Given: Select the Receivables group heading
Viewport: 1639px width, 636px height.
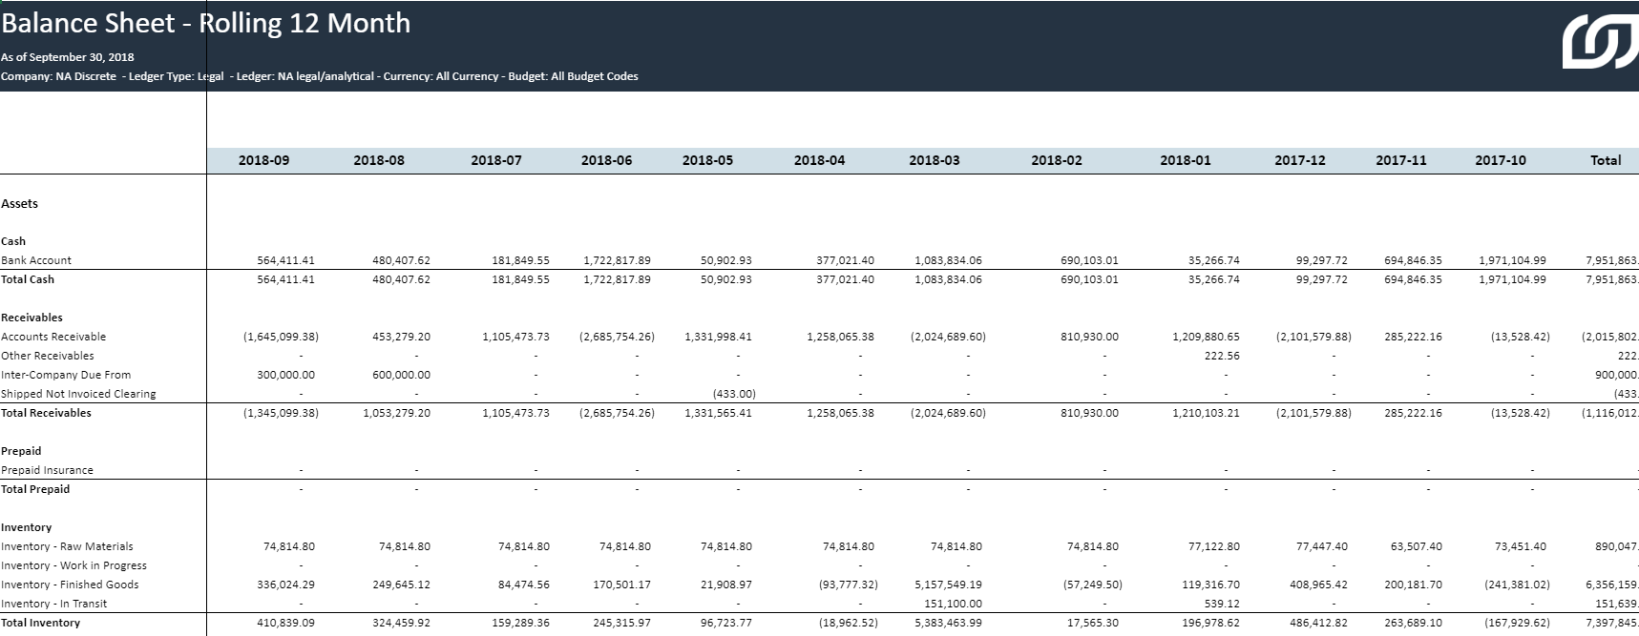Looking at the screenshot, I should pyautogui.click(x=32, y=318).
